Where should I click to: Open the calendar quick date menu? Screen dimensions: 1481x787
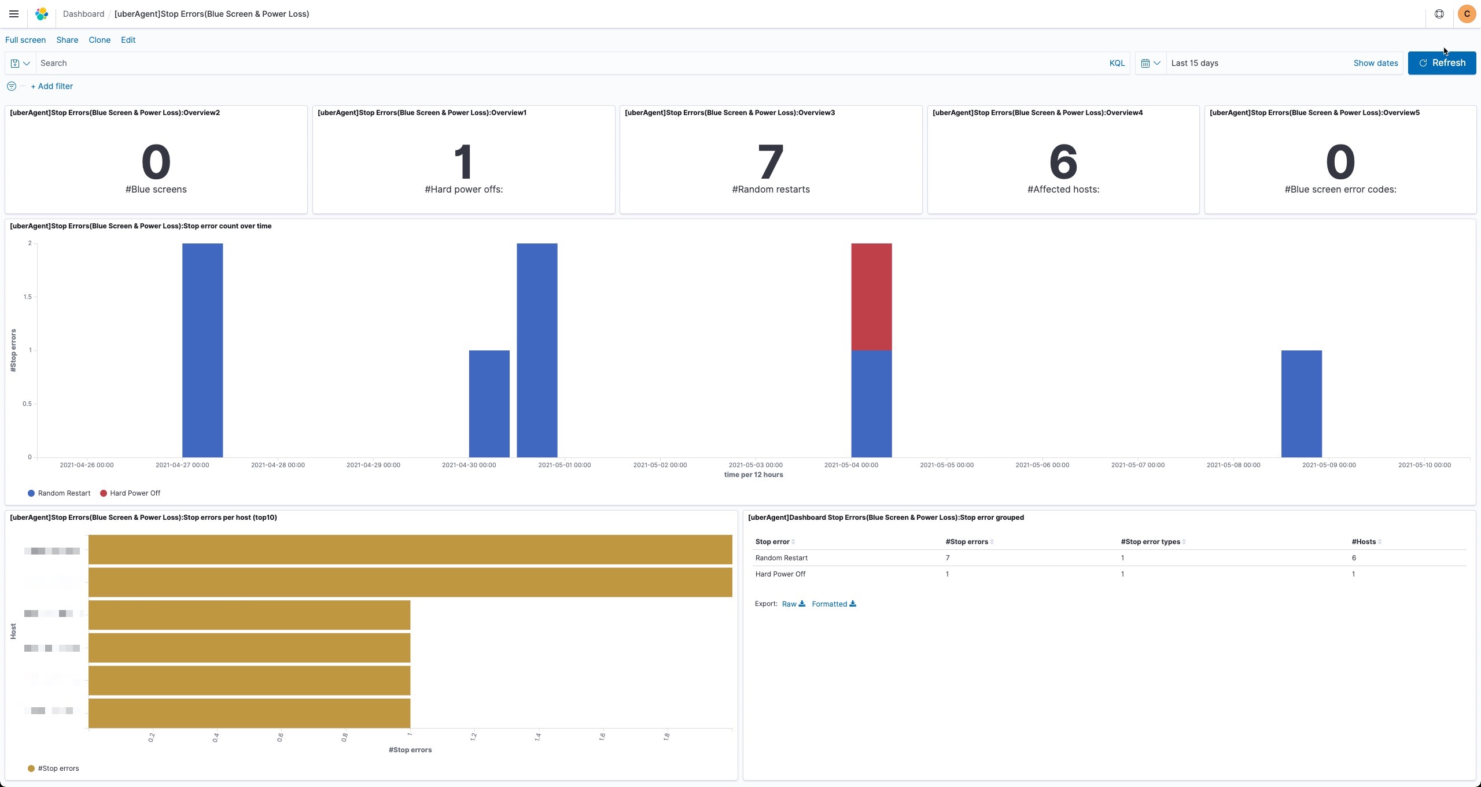(1150, 63)
